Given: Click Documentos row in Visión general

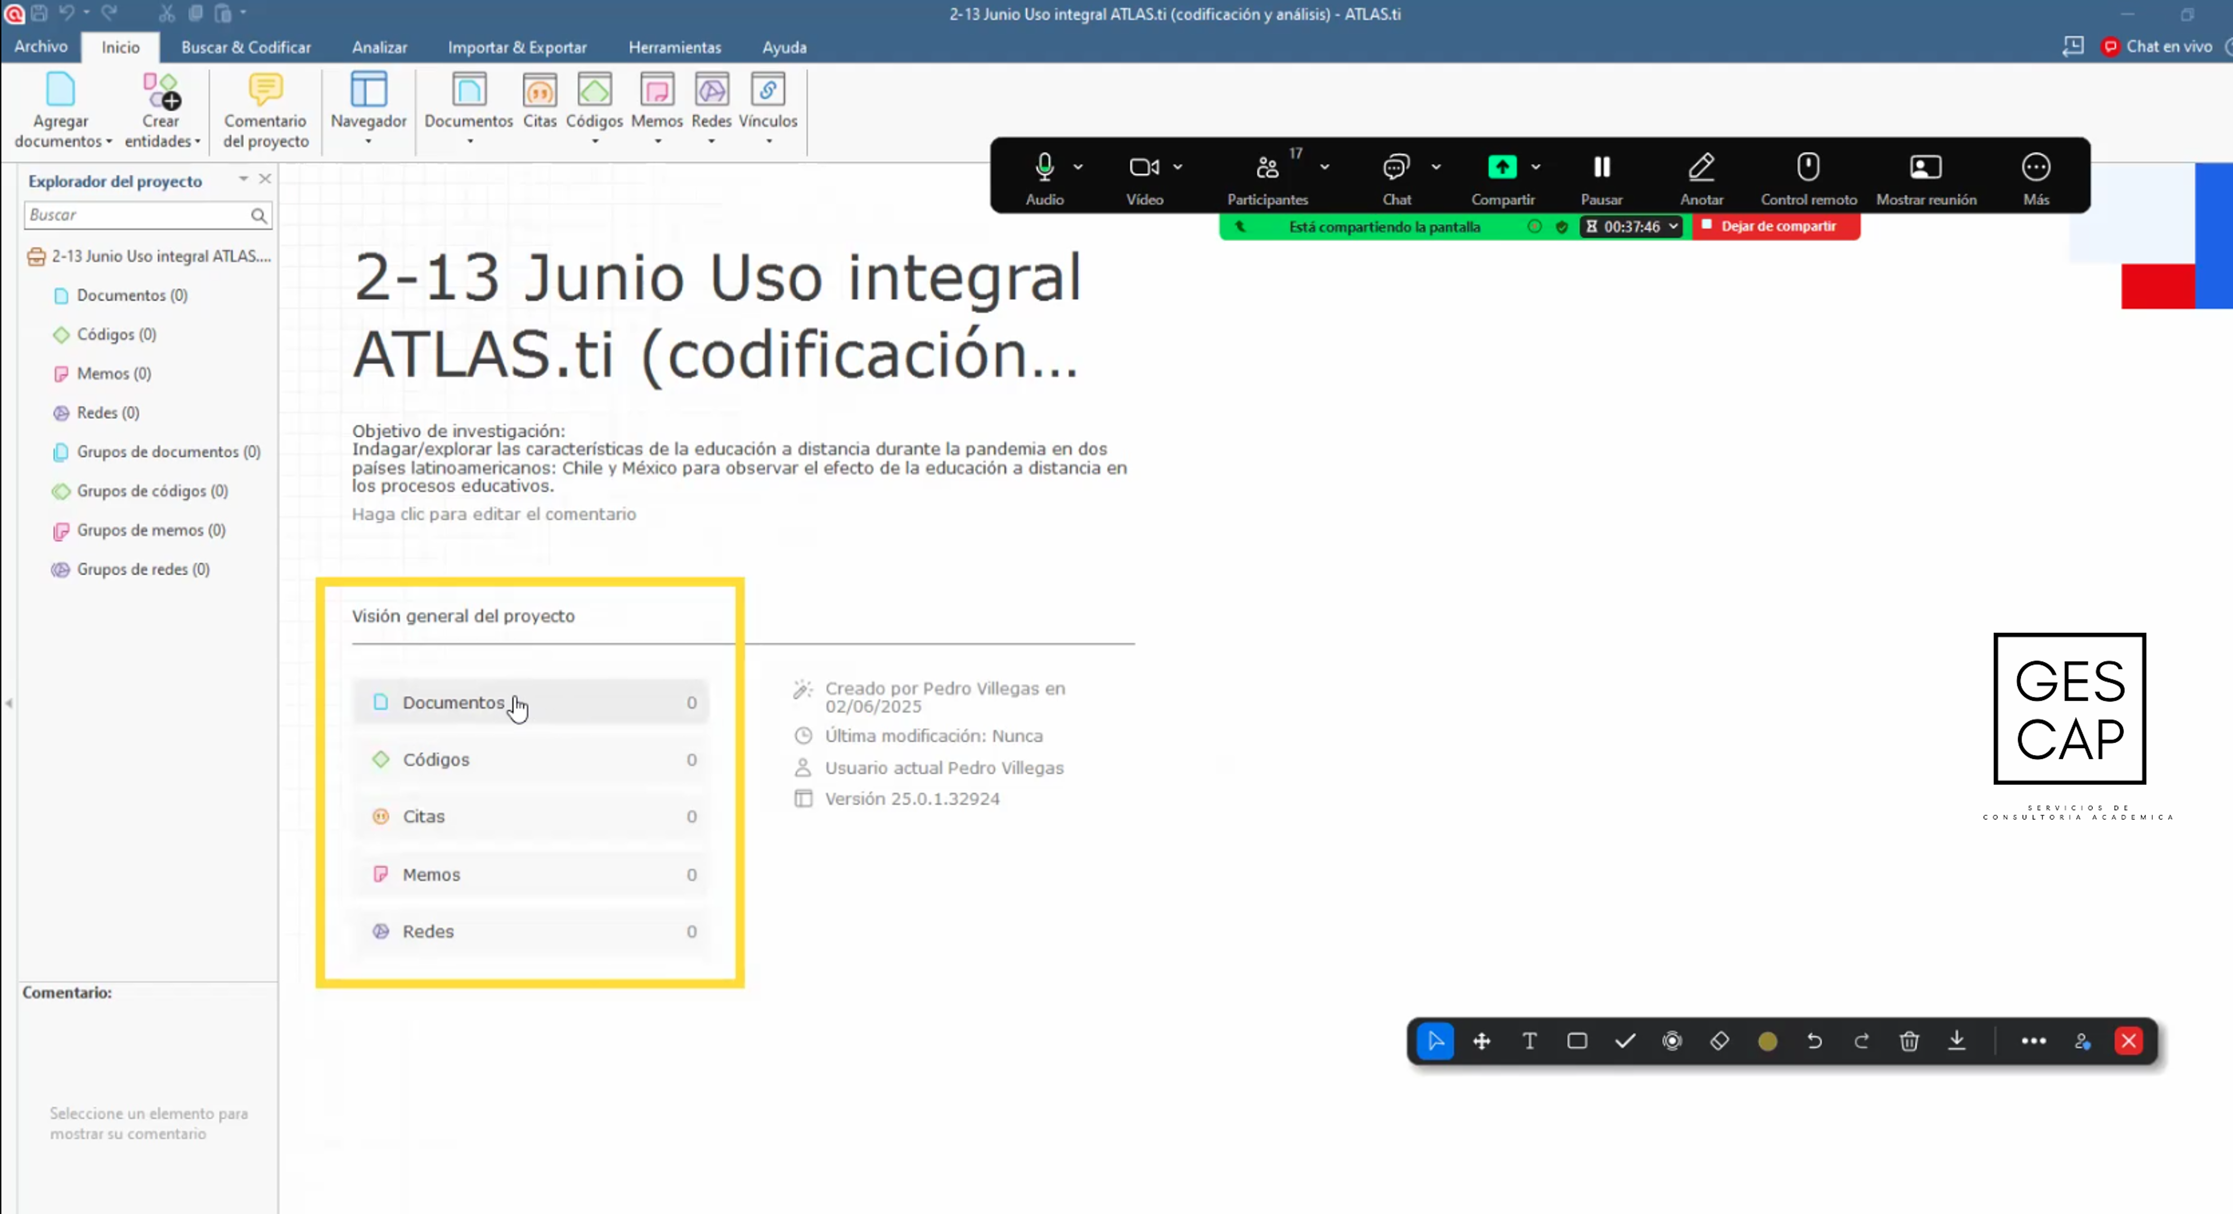Looking at the screenshot, I should pos(530,703).
